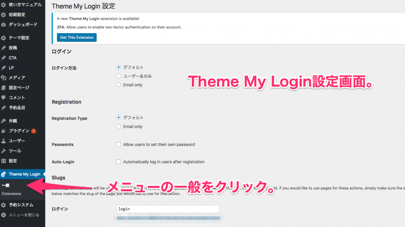The image size is (405, 227).
Task: Select デフォルト under ログイン方法
Action: [x=119, y=67]
